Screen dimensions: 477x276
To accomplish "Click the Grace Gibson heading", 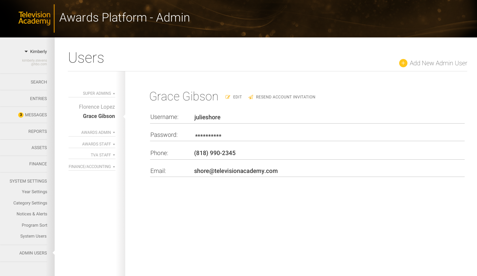I will (x=184, y=96).
